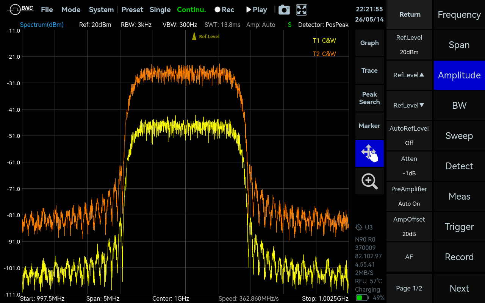Image resolution: width=485 pixels, height=303 pixels.
Task: Click the Next button in main menu
Action: [x=459, y=288]
